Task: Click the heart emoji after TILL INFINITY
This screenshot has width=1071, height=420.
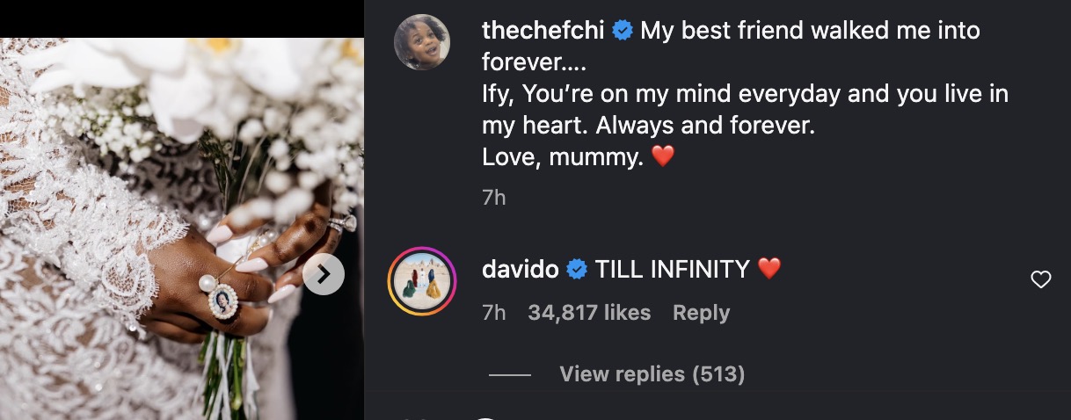Action: pos(769,270)
